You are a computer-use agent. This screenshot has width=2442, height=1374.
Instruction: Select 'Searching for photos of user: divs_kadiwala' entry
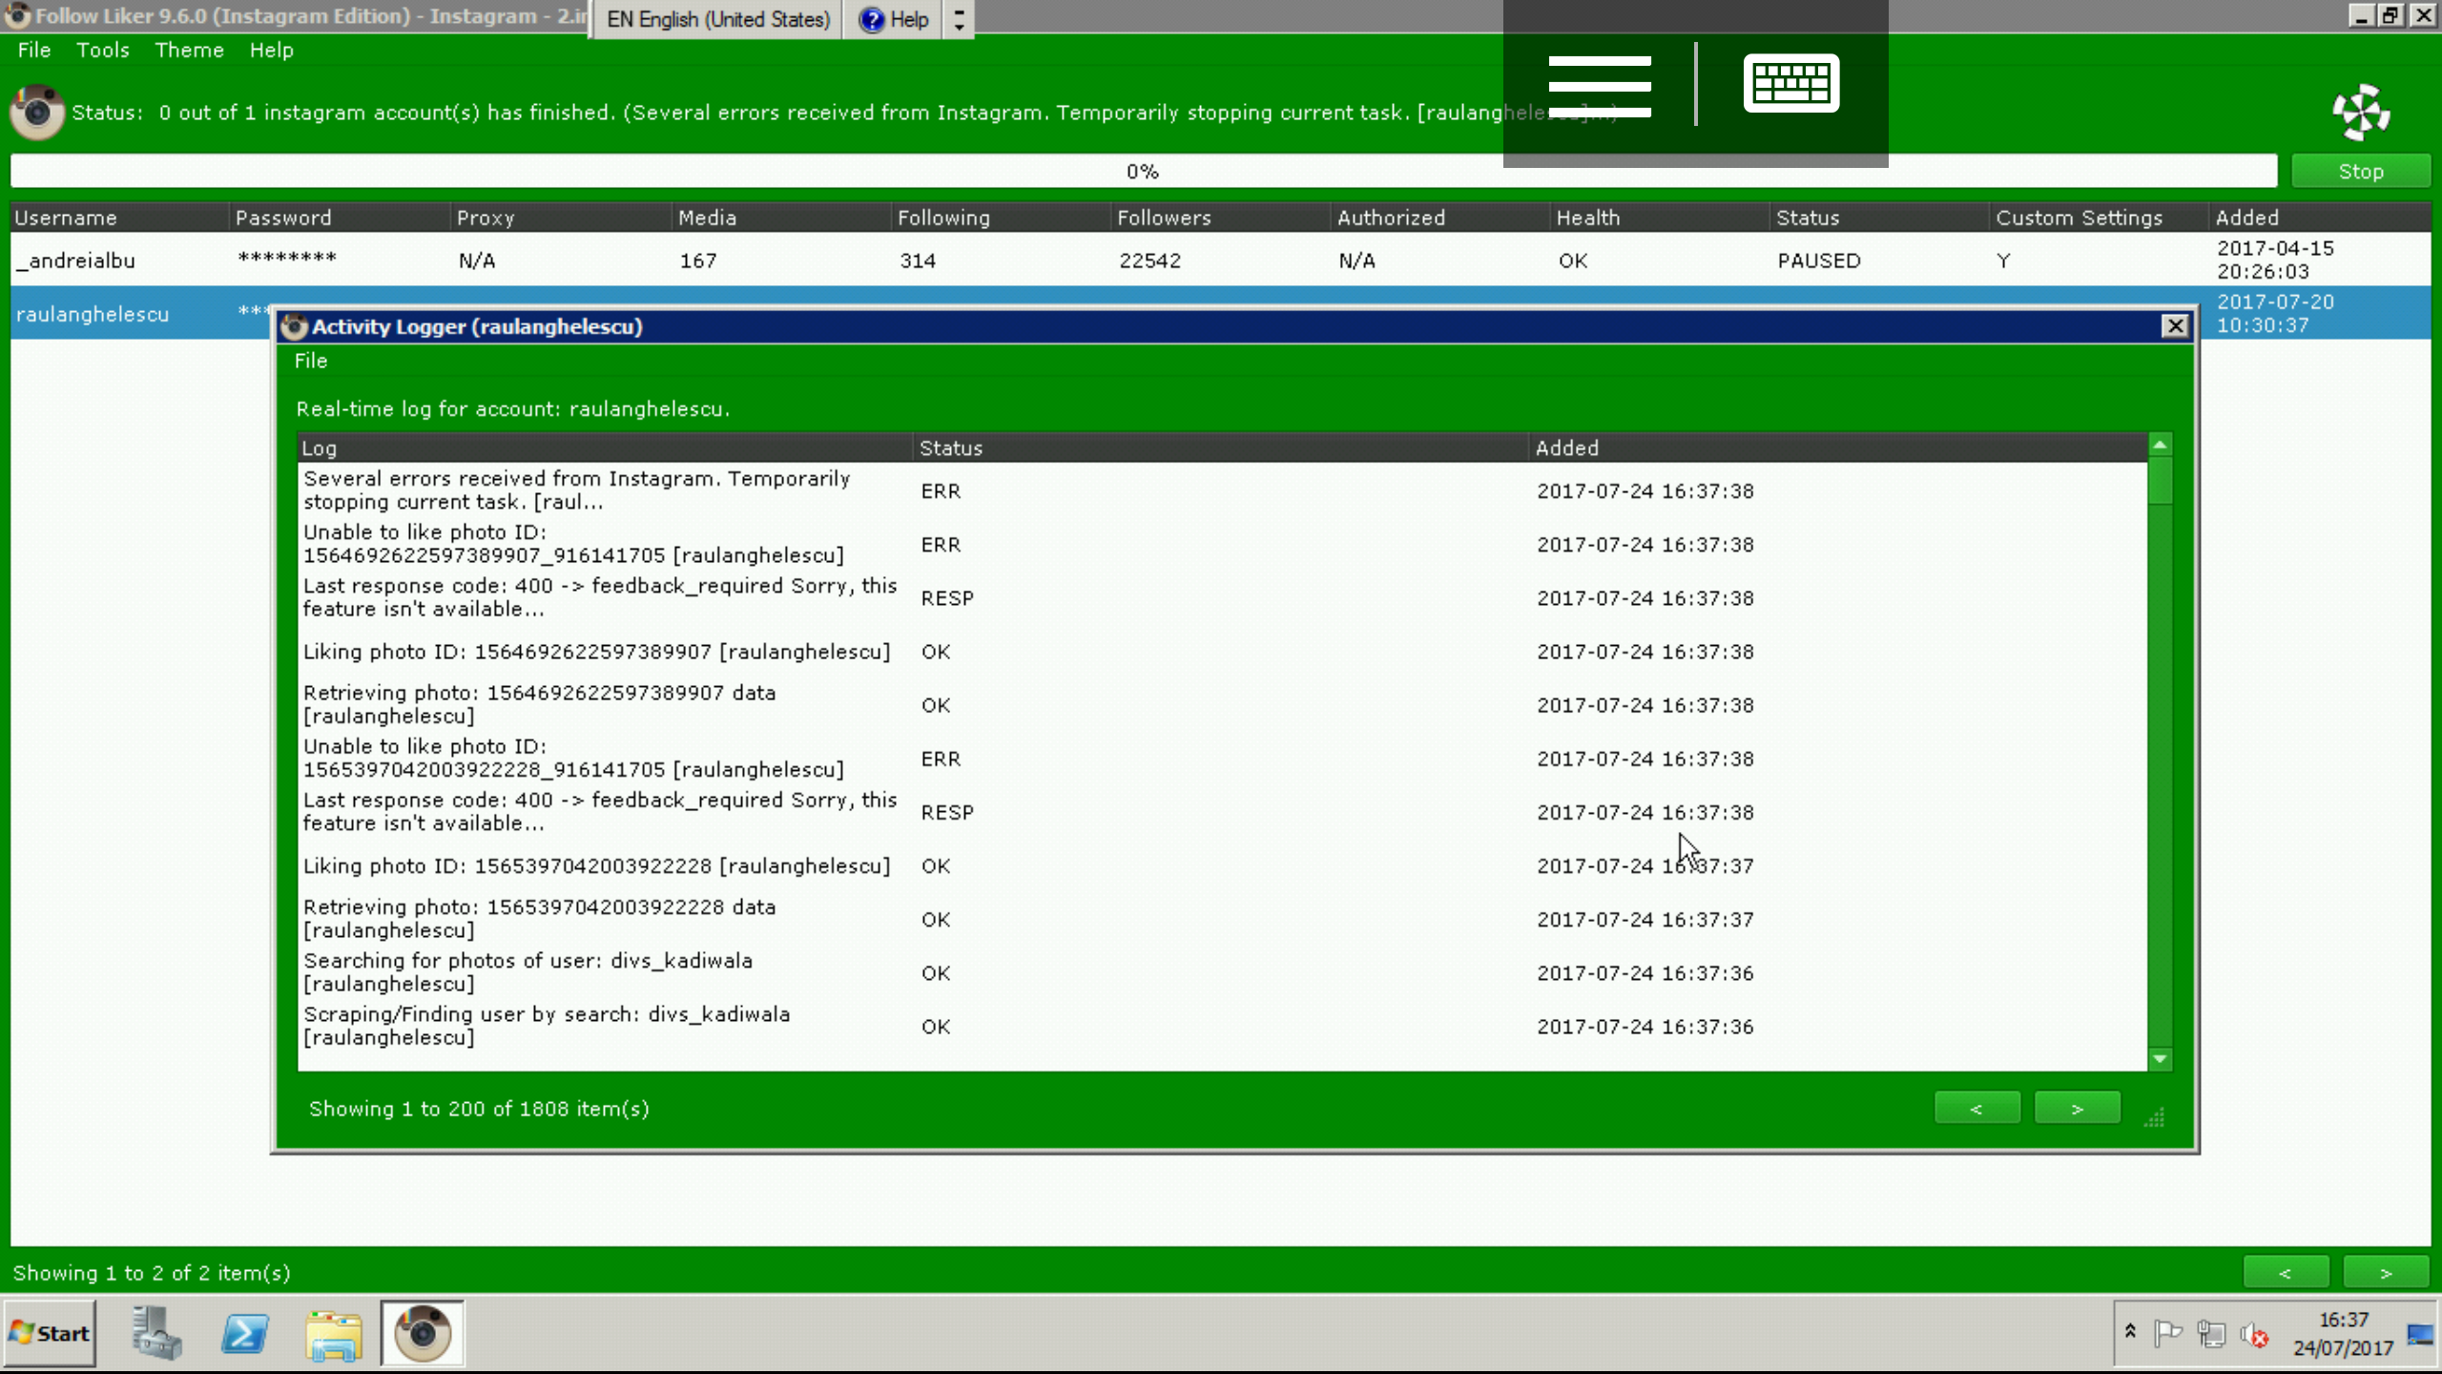(x=1222, y=972)
